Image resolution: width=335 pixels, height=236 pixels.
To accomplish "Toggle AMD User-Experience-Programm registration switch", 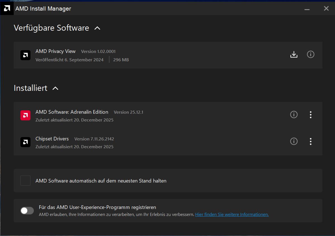I will (27, 211).
